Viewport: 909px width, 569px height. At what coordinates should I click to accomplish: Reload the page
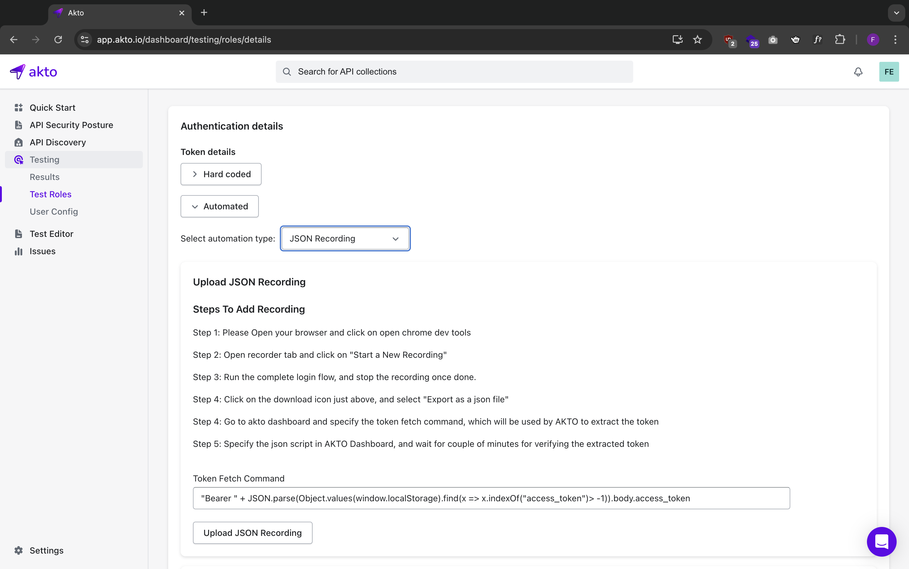click(x=58, y=40)
